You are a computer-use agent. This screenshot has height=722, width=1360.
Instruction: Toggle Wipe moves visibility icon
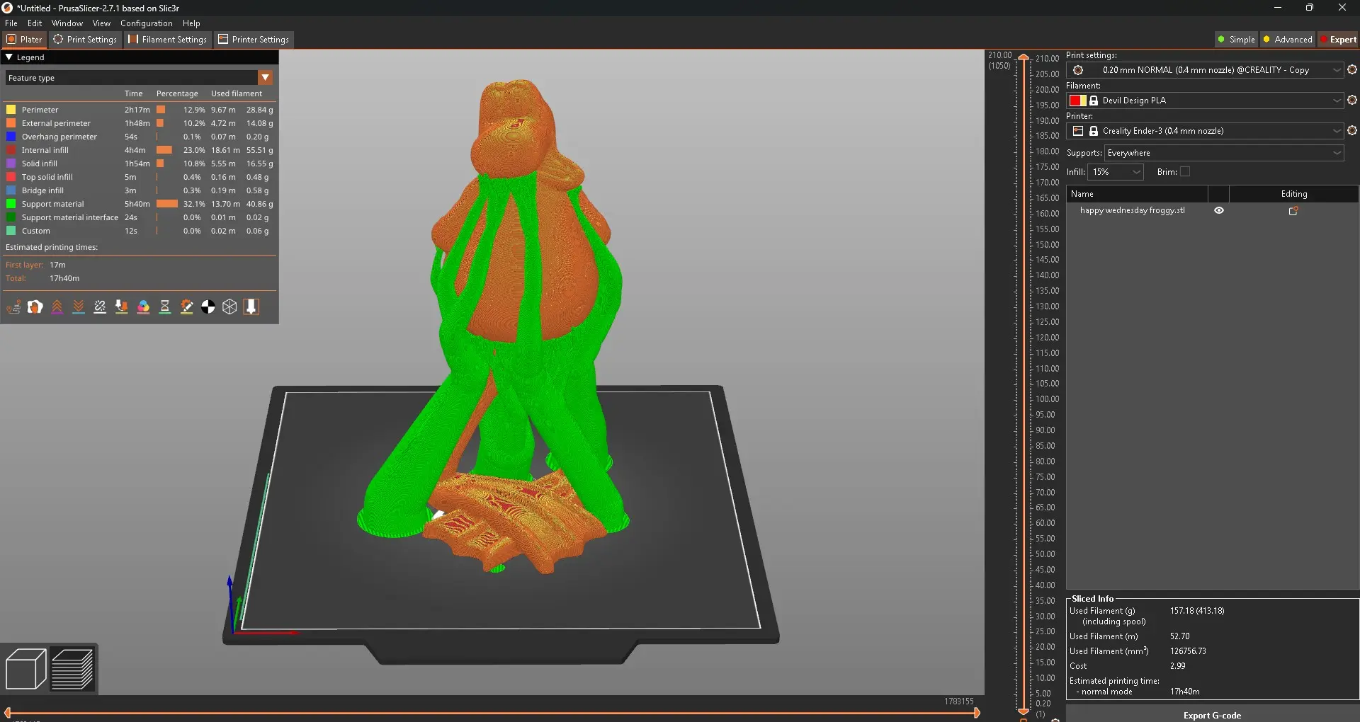(x=35, y=307)
